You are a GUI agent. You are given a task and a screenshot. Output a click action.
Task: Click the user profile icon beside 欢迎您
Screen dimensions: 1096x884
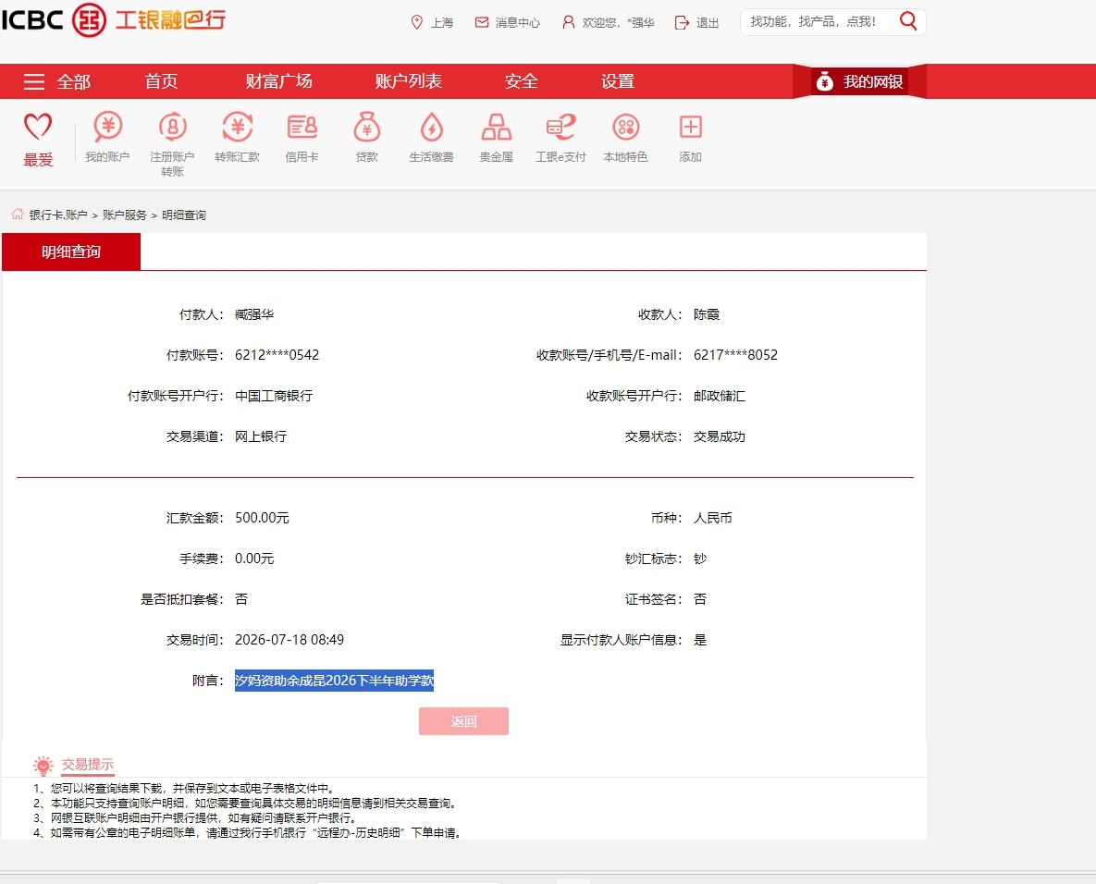coord(568,22)
